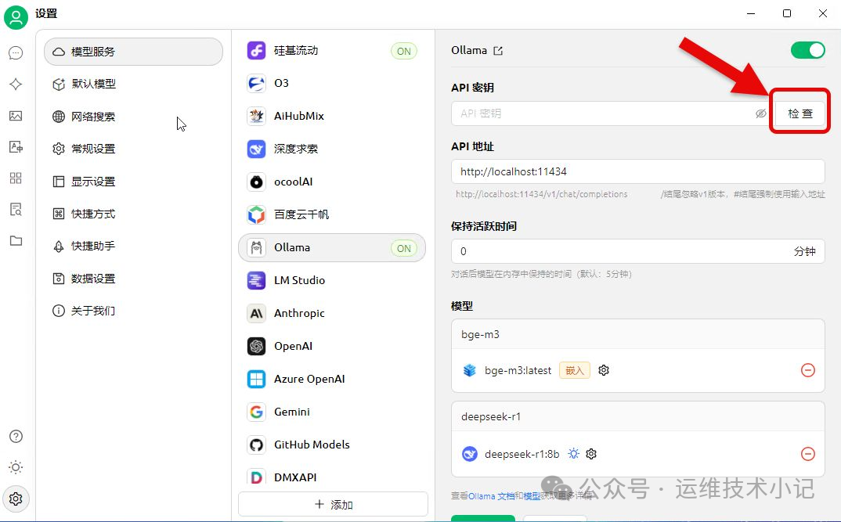Open settings gear for bge-m3:latest

(604, 370)
